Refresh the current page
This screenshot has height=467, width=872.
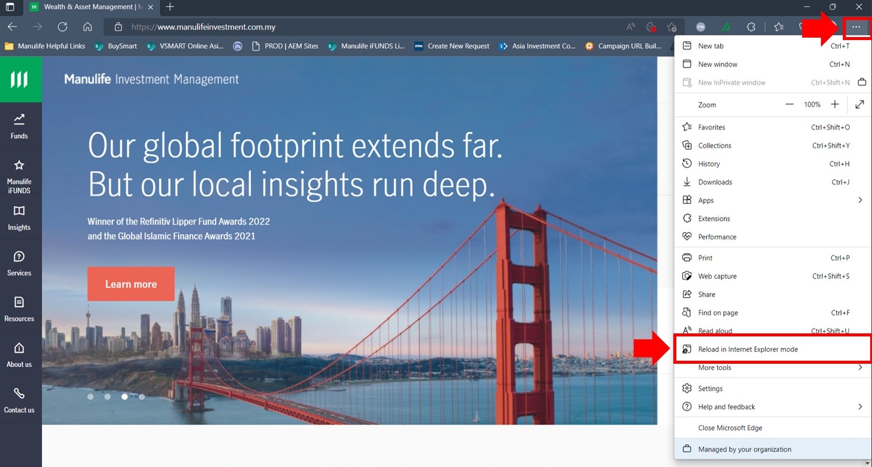(62, 27)
